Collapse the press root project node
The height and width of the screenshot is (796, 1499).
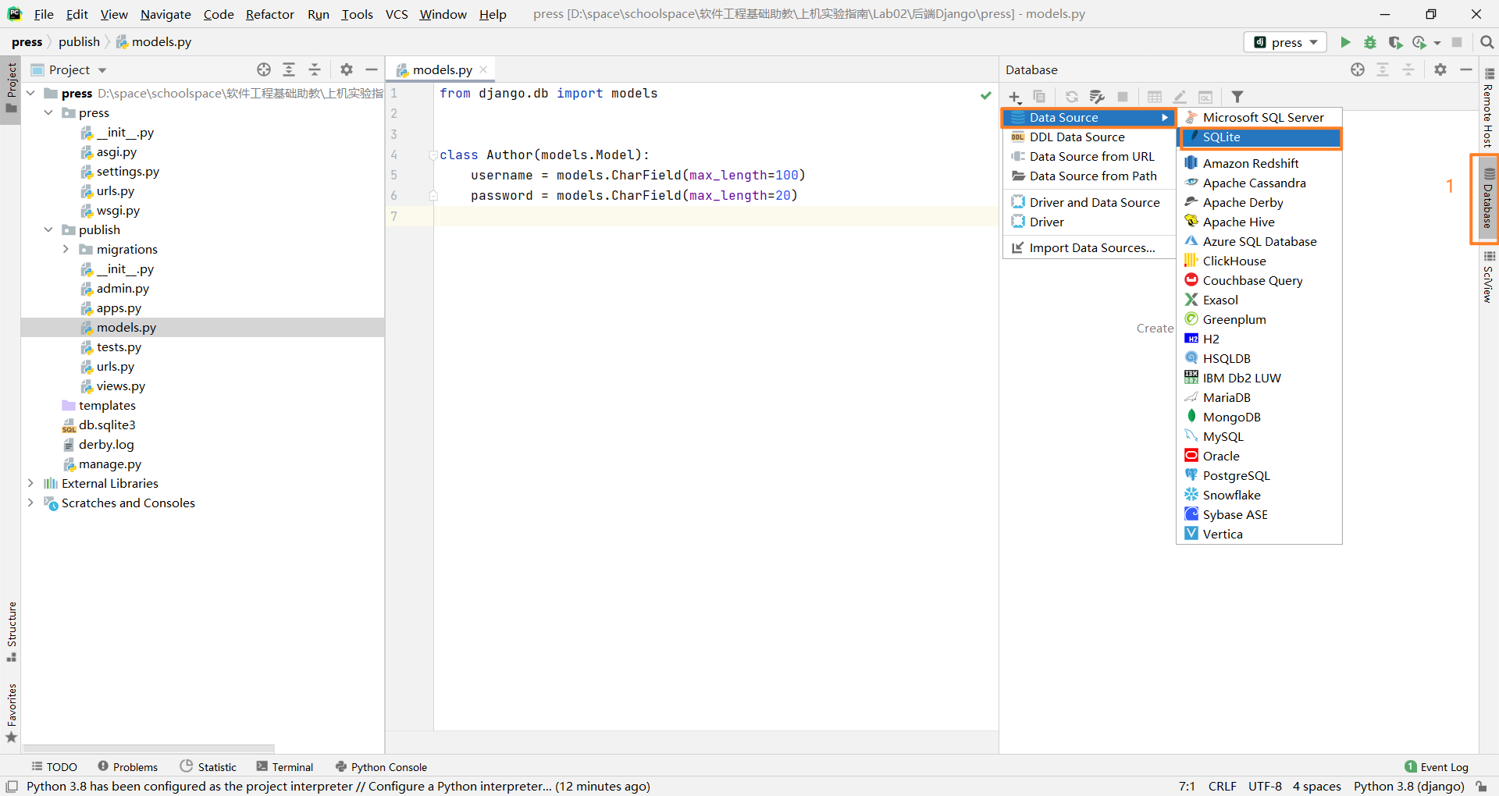[x=30, y=93]
